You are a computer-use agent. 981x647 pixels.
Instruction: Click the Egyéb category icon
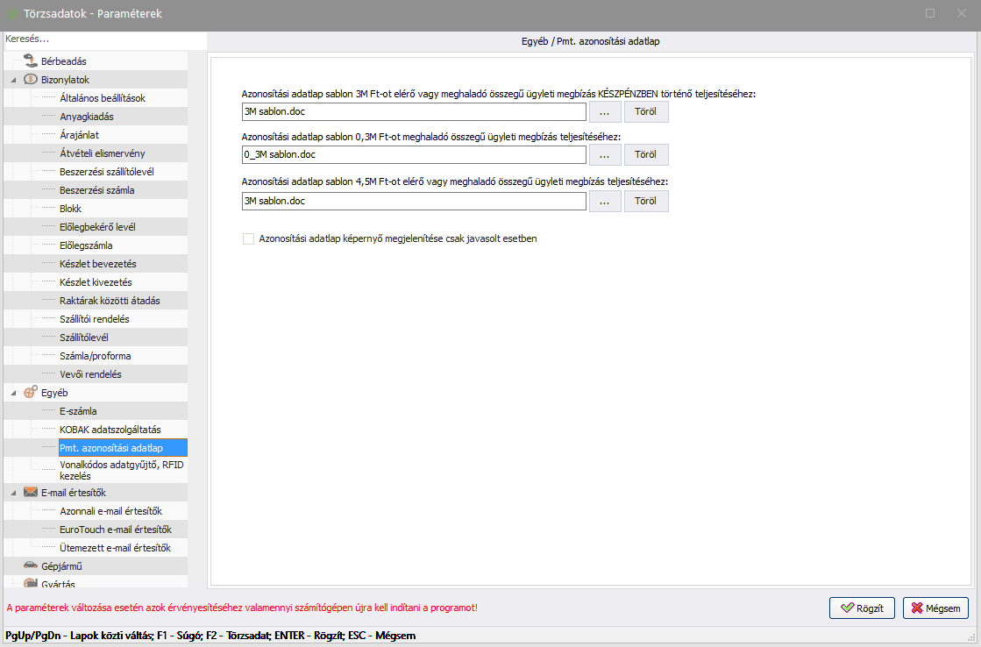[30, 393]
